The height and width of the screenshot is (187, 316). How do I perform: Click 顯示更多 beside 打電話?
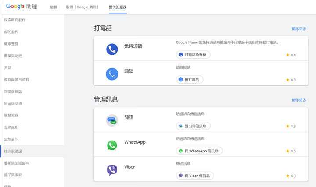coord(299,29)
